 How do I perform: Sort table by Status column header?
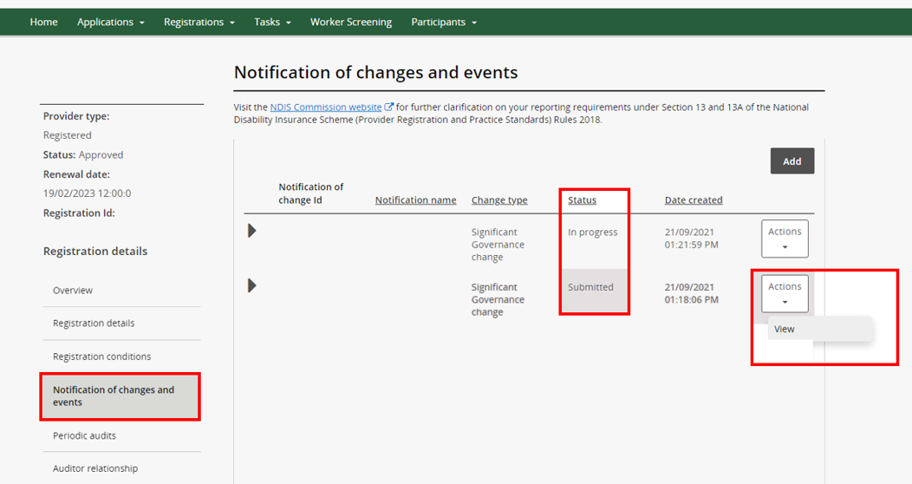[582, 200]
